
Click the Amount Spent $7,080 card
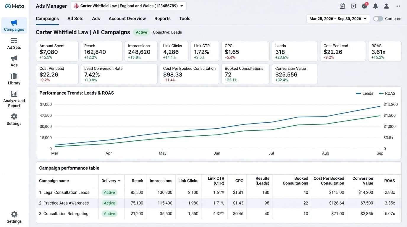[x=57, y=51]
